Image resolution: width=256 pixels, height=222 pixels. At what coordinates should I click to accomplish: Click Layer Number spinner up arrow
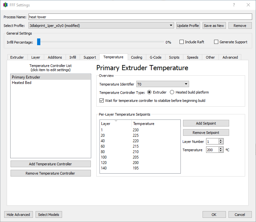click(x=221, y=140)
